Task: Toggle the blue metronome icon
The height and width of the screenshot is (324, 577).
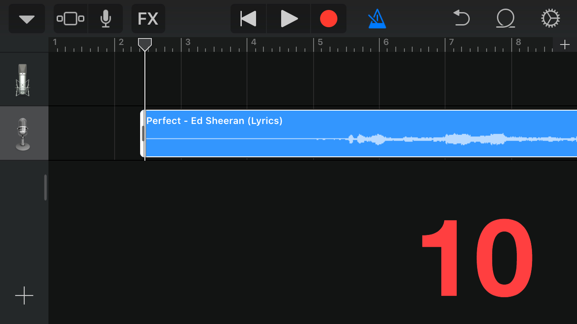Action: [377, 19]
